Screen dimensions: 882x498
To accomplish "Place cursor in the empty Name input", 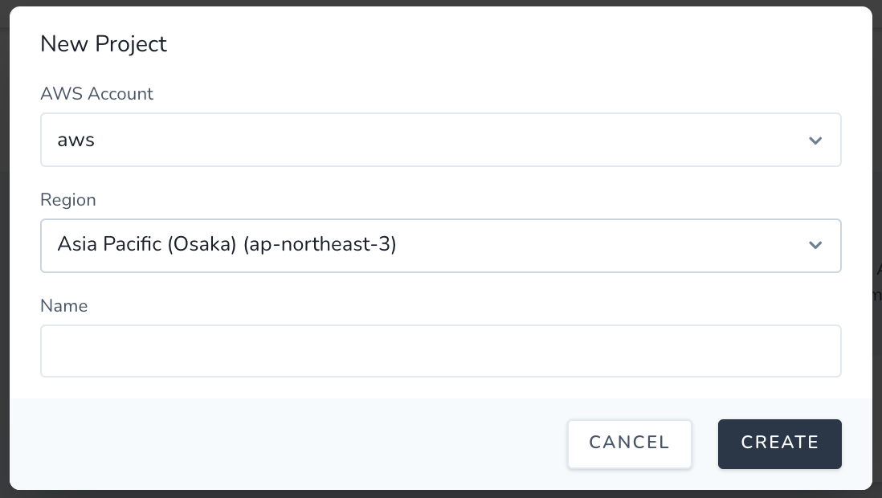I will point(440,351).
